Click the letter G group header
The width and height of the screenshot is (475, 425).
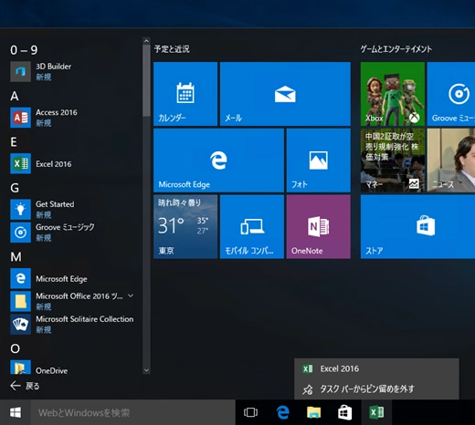15,188
